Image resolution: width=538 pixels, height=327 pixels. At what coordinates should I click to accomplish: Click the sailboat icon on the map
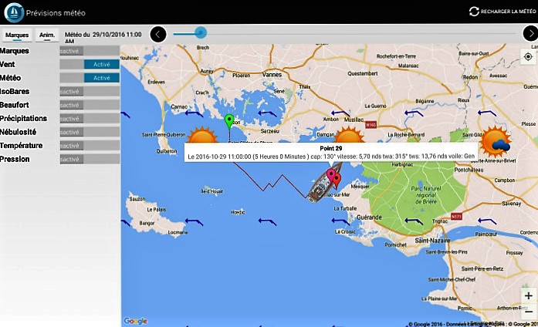[321, 187]
